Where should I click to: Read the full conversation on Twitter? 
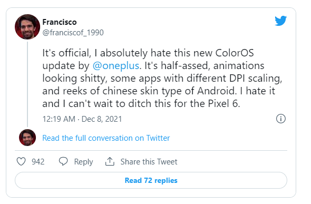[106, 138]
